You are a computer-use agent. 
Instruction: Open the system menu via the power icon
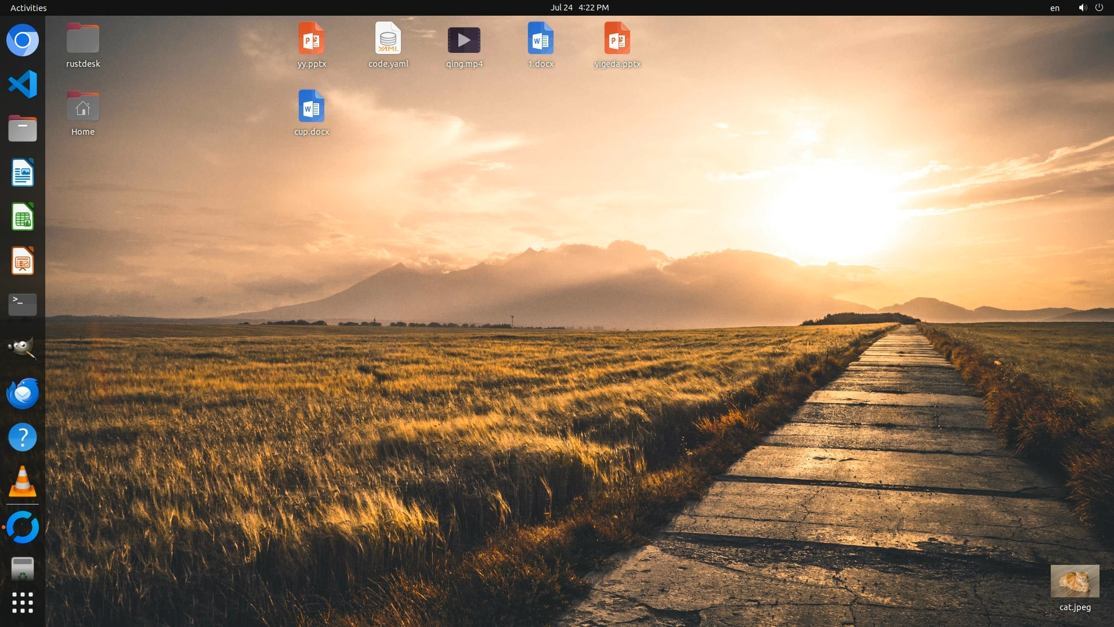tap(1099, 8)
